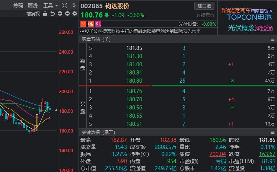Click the 成交额 value 2808.5万
This screenshot has width=277, height=172.
[x=166, y=147]
